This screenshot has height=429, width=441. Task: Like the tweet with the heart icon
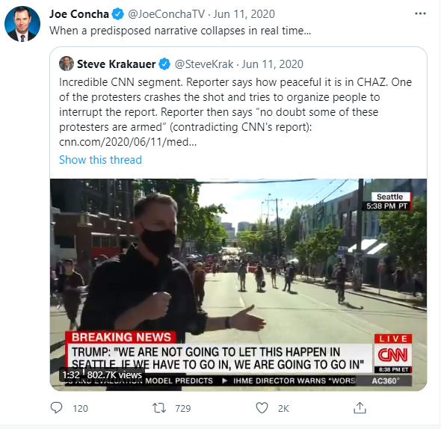(262, 408)
